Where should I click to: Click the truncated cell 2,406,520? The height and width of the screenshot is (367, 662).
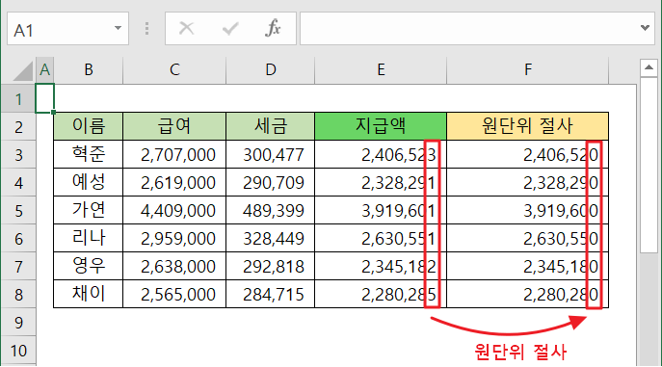(x=527, y=154)
